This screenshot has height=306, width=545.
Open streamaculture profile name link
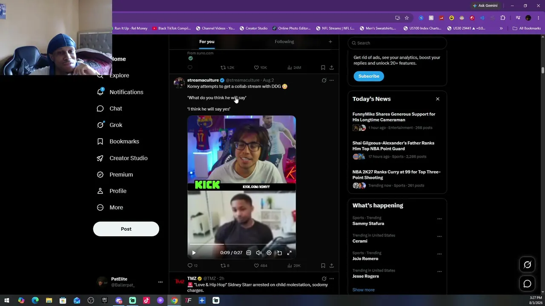tap(203, 80)
